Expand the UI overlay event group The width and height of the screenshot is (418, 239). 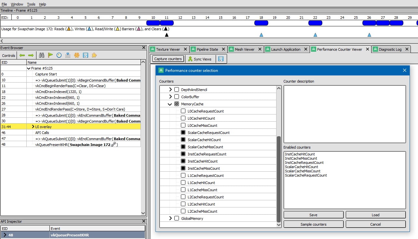(x=33, y=127)
